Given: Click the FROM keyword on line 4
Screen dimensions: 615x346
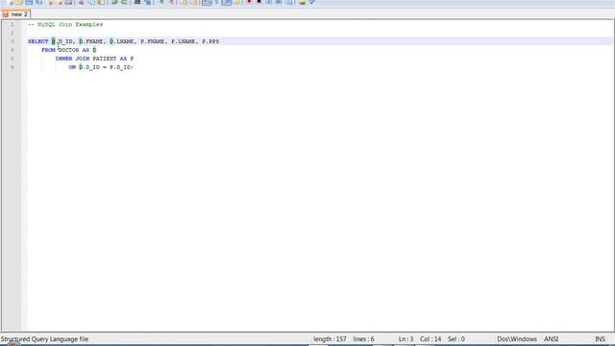Looking at the screenshot, I should [x=48, y=50].
